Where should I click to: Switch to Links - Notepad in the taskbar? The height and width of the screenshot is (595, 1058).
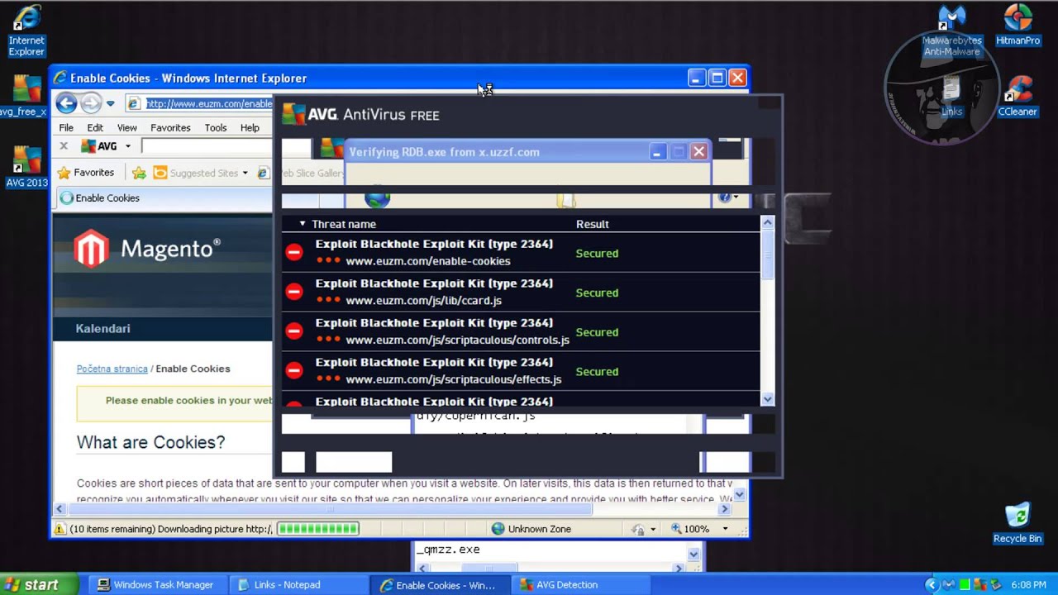click(x=298, y=585)
